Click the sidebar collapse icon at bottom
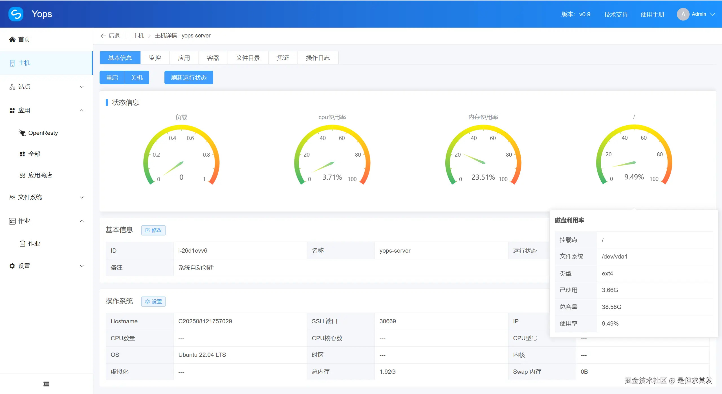The height and width of the screenshot is (394, 722). tap(46, 384)
